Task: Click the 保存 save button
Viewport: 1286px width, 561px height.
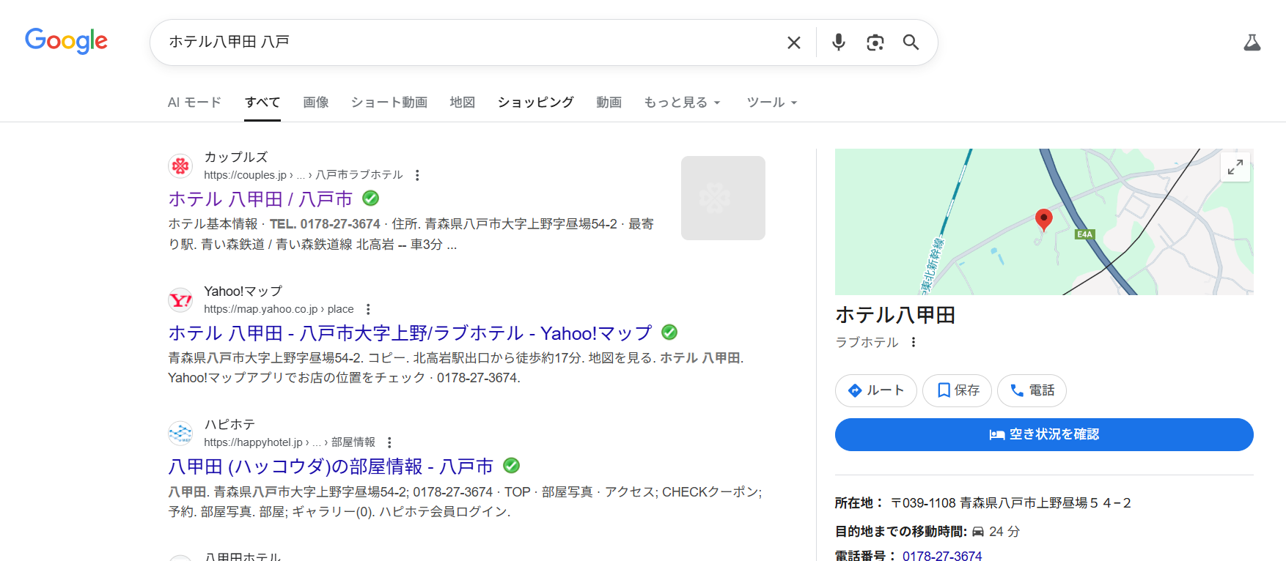Action: click(x=957, y=390)
